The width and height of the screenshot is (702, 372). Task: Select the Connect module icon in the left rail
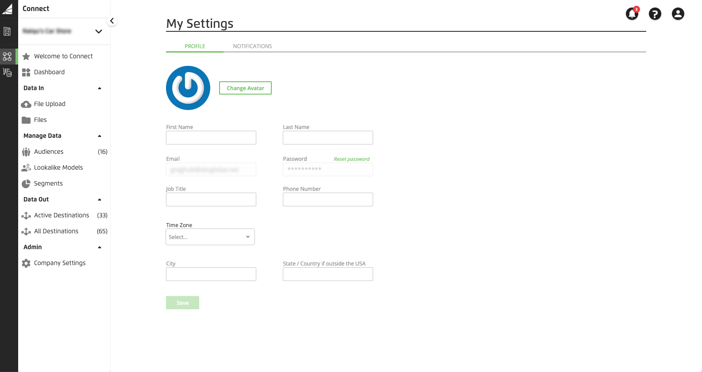pos(7,57)
